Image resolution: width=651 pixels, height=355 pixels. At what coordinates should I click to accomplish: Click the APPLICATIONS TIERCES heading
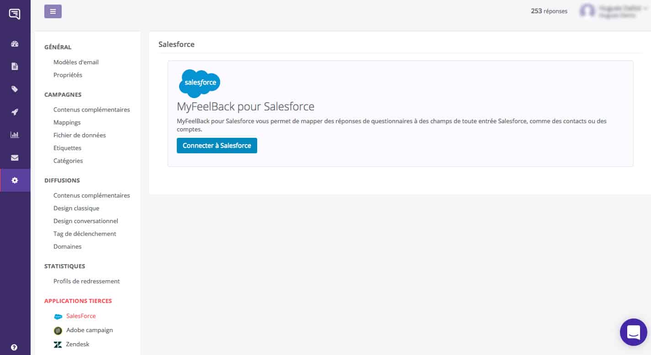pyautogui.click(x=78, y=301)
